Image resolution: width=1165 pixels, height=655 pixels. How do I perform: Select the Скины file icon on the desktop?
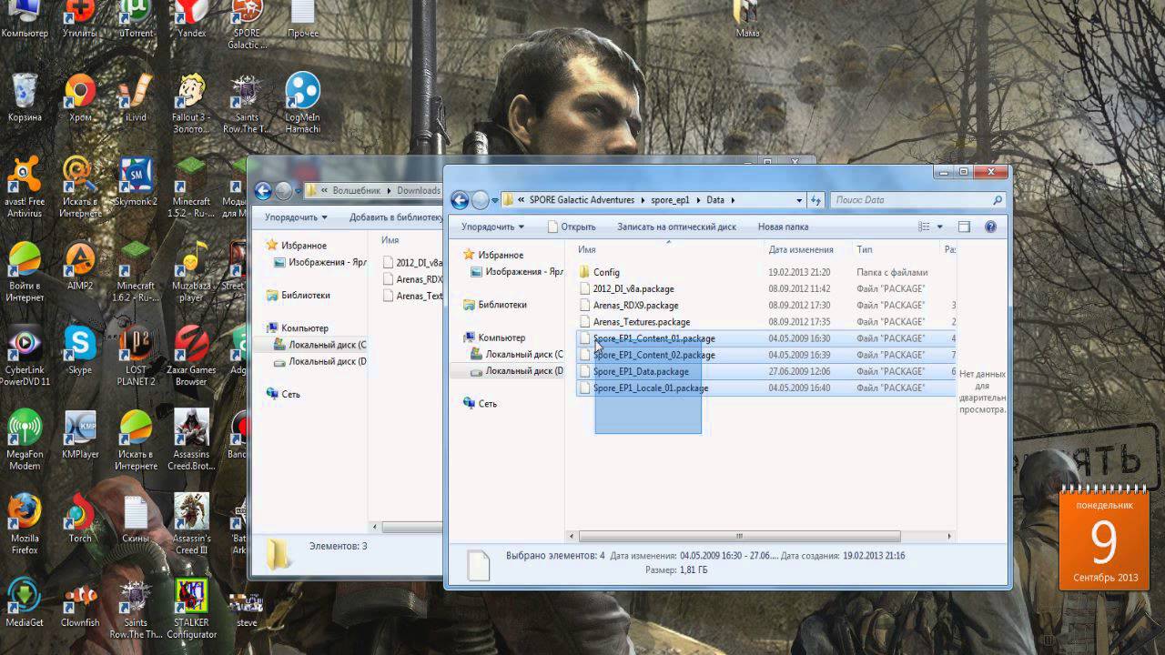pyautogui.click(x=136, y=518)
